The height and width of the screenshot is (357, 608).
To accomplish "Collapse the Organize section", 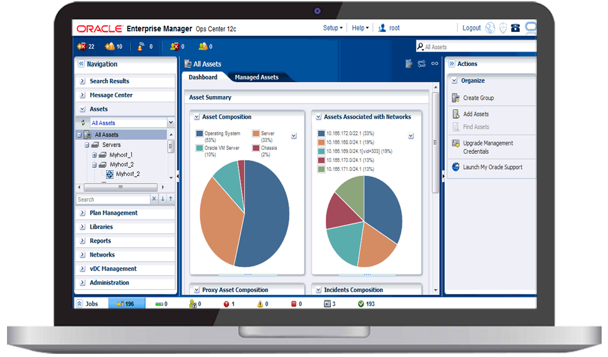I will tap(454, 81).
